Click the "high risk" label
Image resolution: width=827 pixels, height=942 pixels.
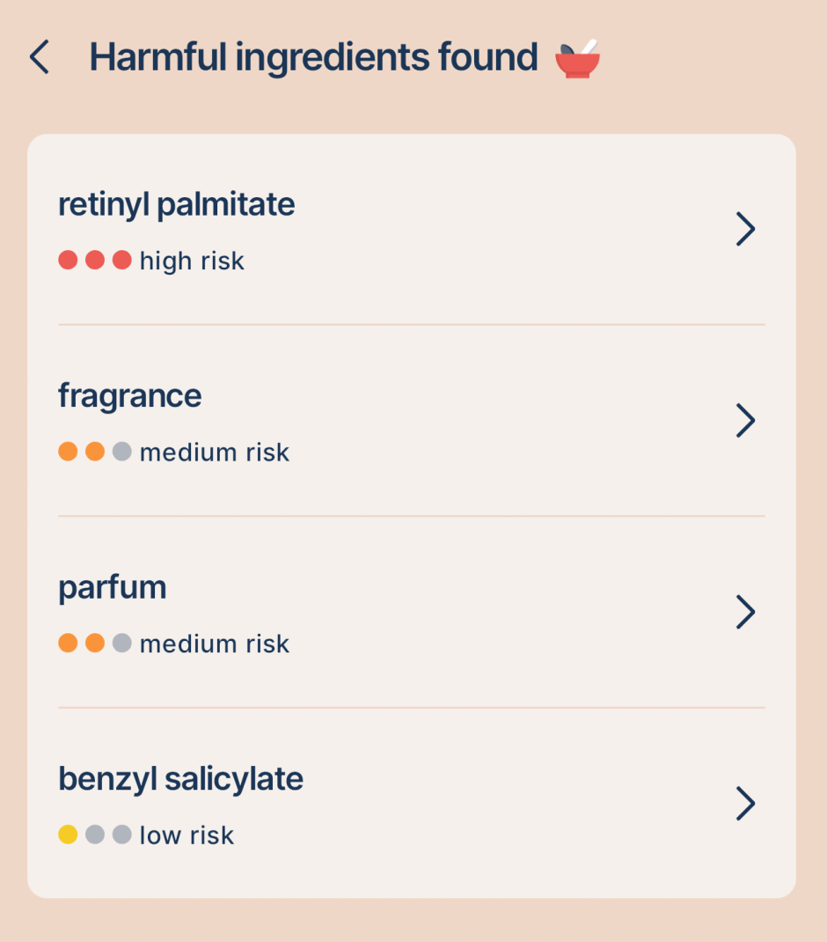point(192,261)
